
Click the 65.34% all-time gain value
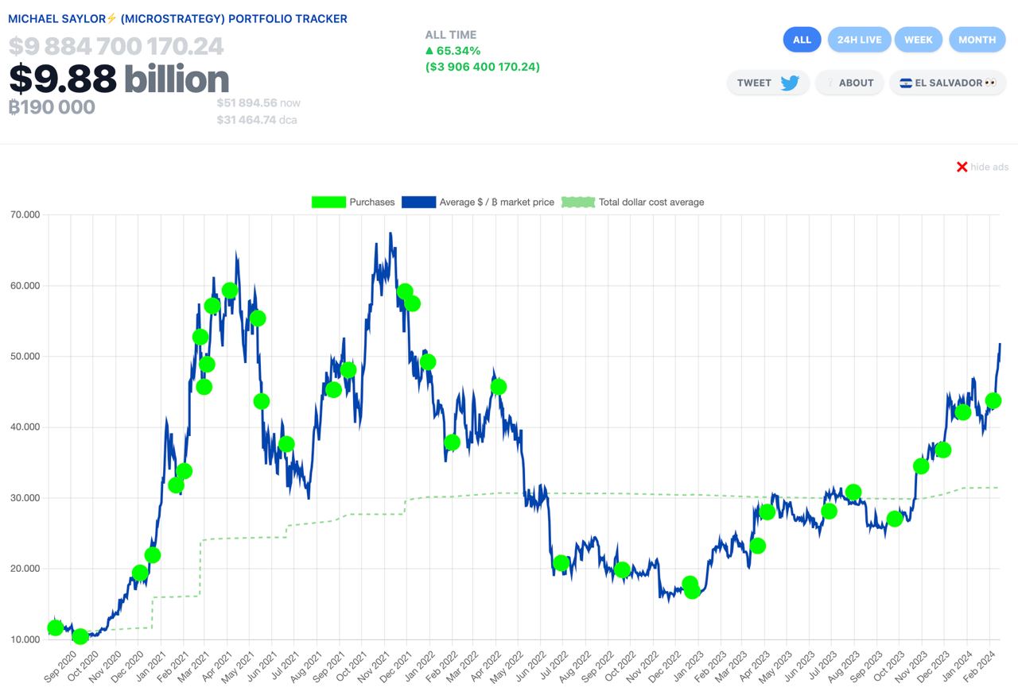click(453, 51)
